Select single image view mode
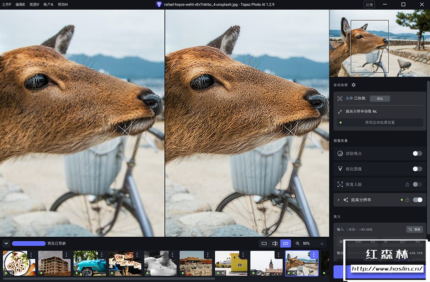The height and width of the screenshot is (282, 430). (264, 244)
